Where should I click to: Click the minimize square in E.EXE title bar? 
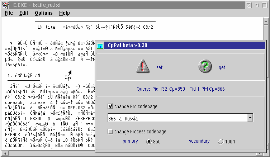257,5
